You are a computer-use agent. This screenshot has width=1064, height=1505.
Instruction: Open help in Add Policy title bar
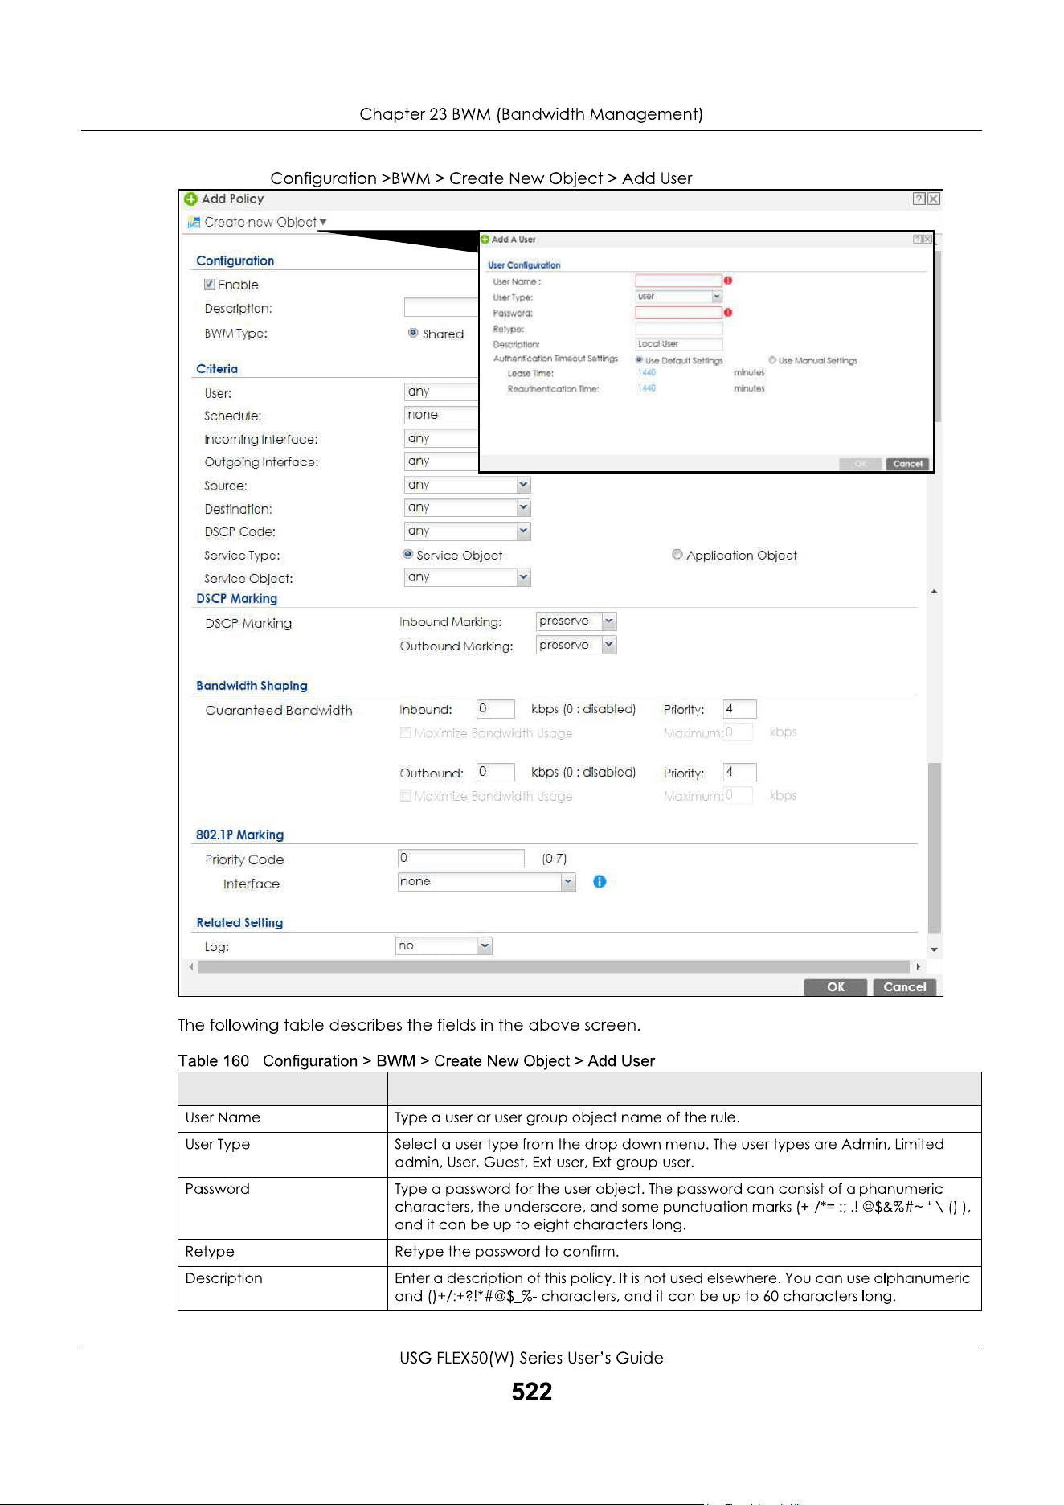pyautogui.click(x=919, y=199)
